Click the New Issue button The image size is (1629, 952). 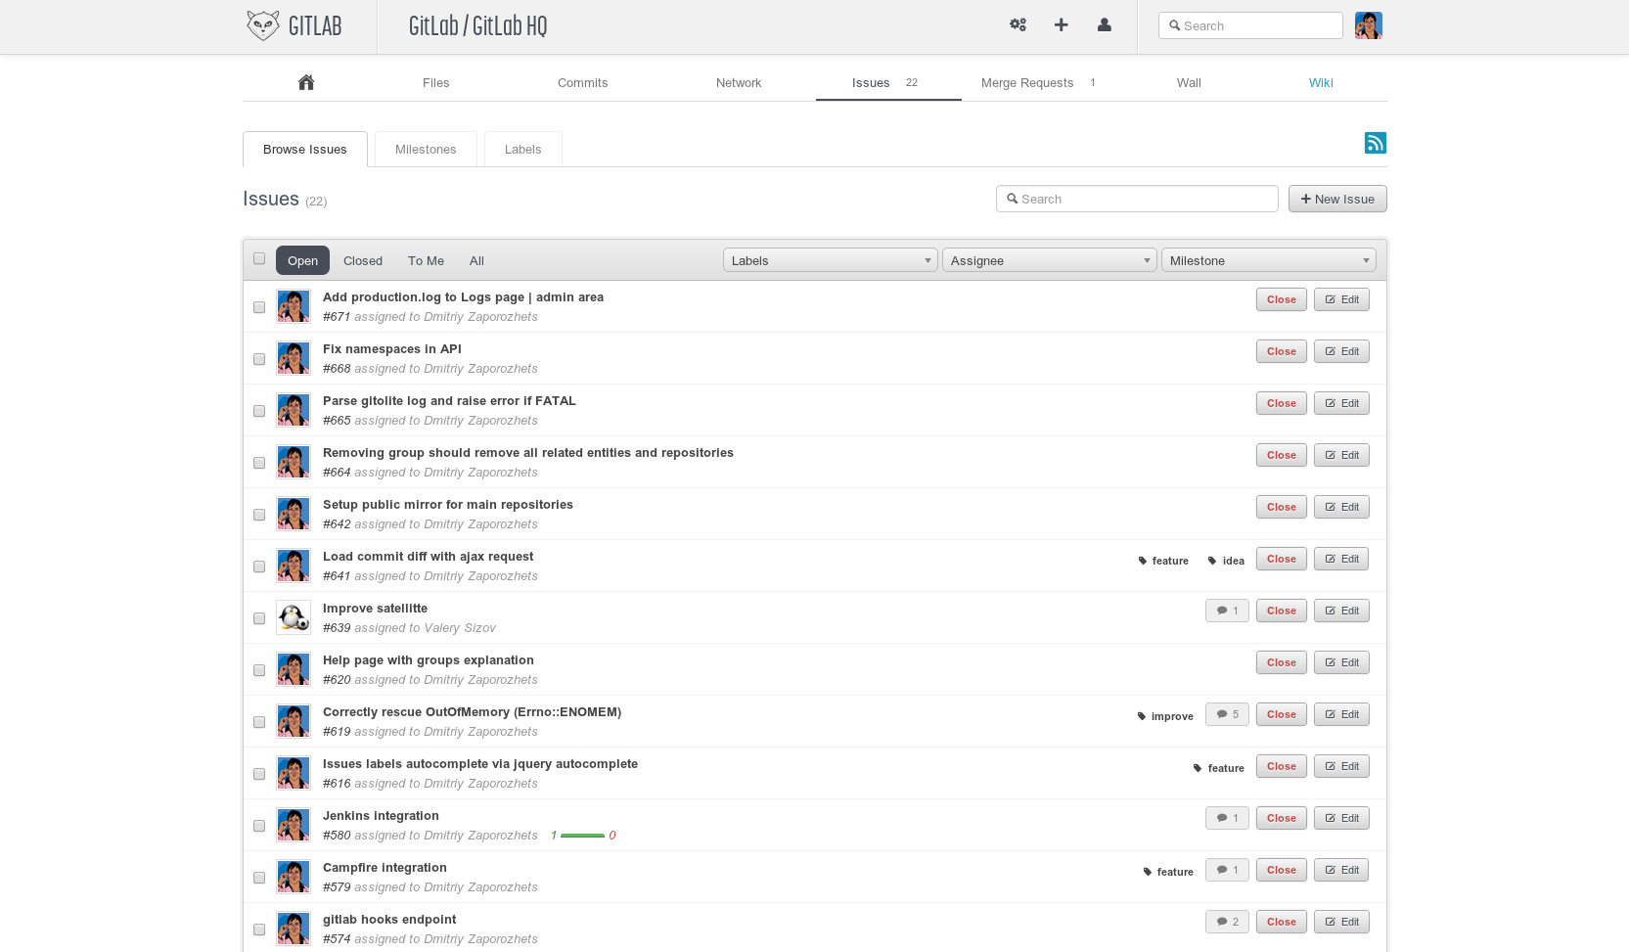click(x=1336, y=199)
